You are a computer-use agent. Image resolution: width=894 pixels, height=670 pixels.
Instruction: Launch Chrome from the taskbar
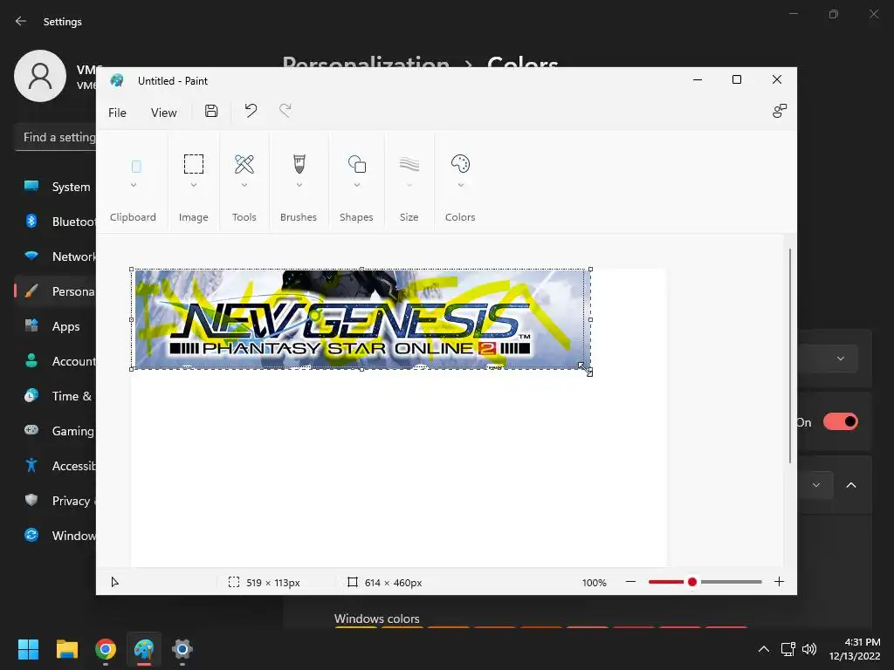(x=106, y=649)
